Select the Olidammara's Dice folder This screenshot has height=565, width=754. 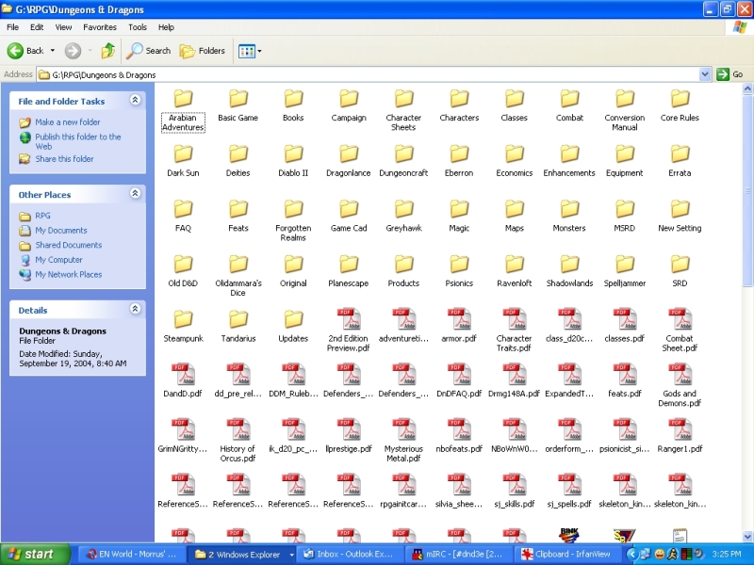point(238,277)
